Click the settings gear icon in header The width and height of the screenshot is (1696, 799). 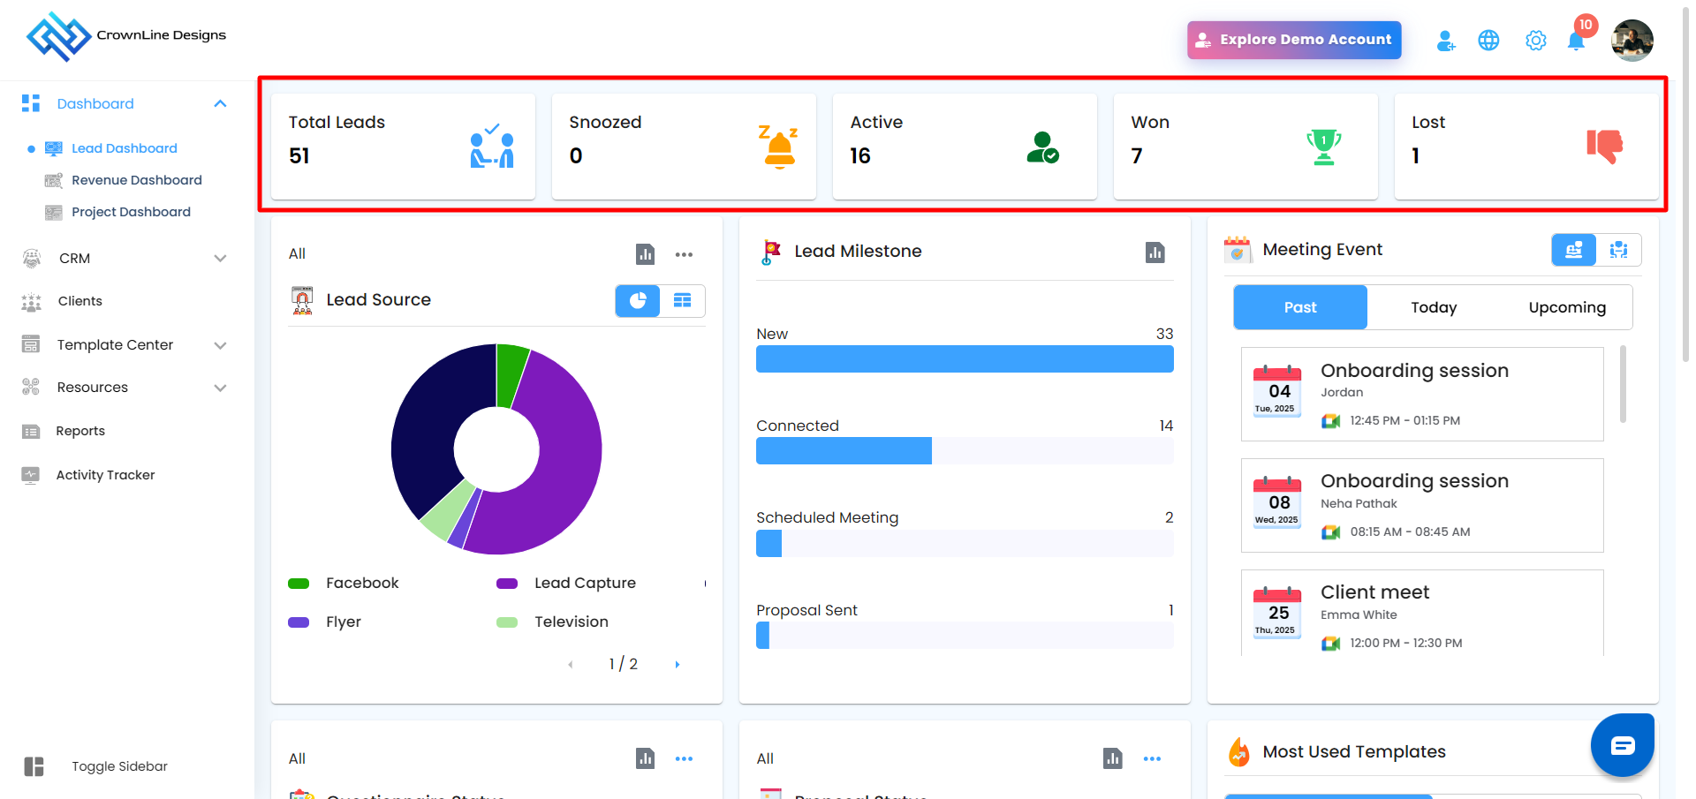point(1535,41)
